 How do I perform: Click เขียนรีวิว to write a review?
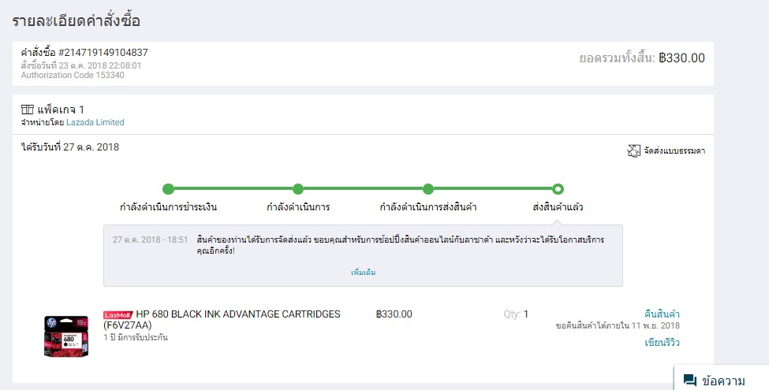click(662, 343)
